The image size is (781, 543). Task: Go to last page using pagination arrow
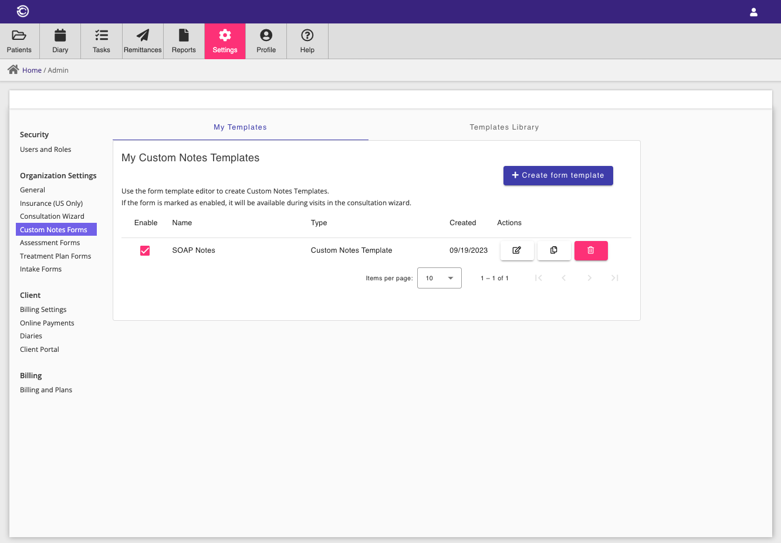click(614, 278)
